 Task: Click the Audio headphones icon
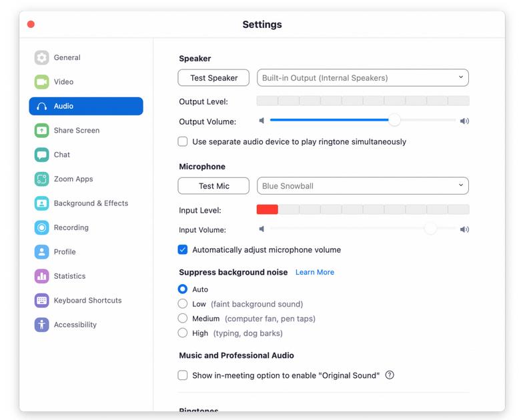(x=42, y=106)
